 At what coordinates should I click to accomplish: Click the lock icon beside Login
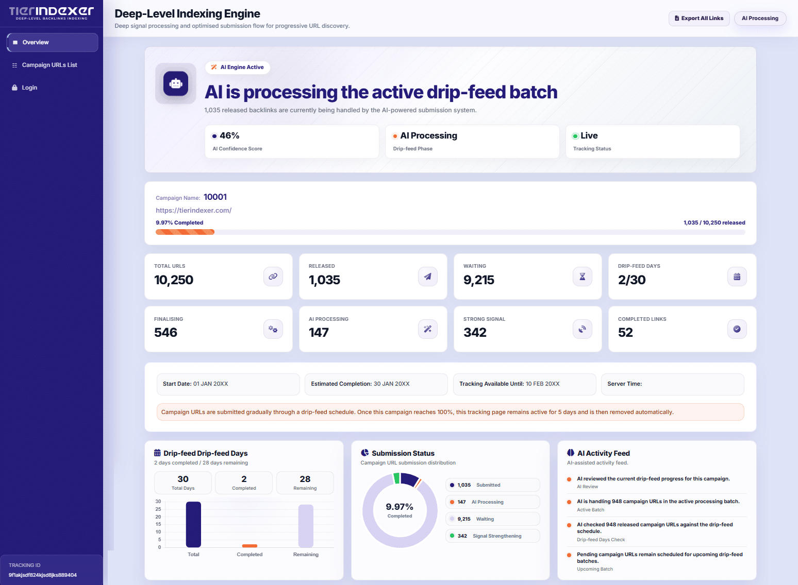tap(15, 88)
